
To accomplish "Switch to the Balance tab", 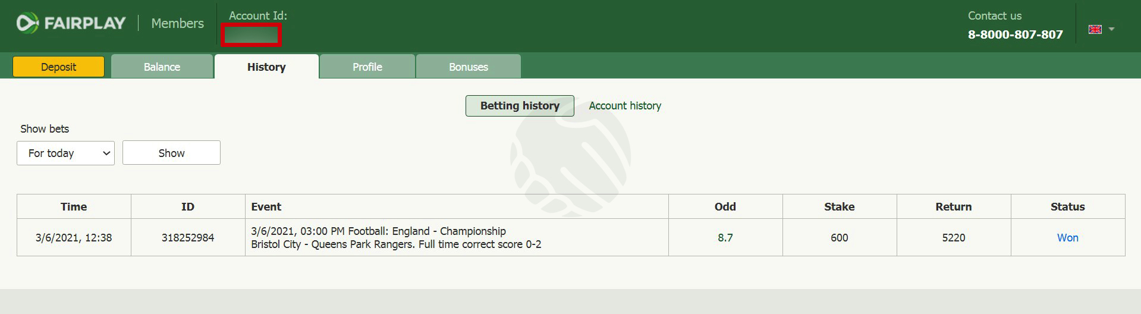I will tap(162, 67).
